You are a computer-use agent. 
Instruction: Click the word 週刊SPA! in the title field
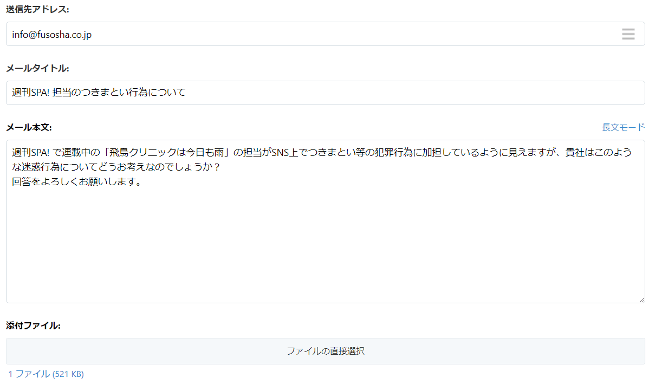tap(30, 93)
